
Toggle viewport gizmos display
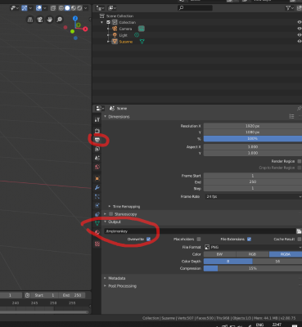(25, 8)
